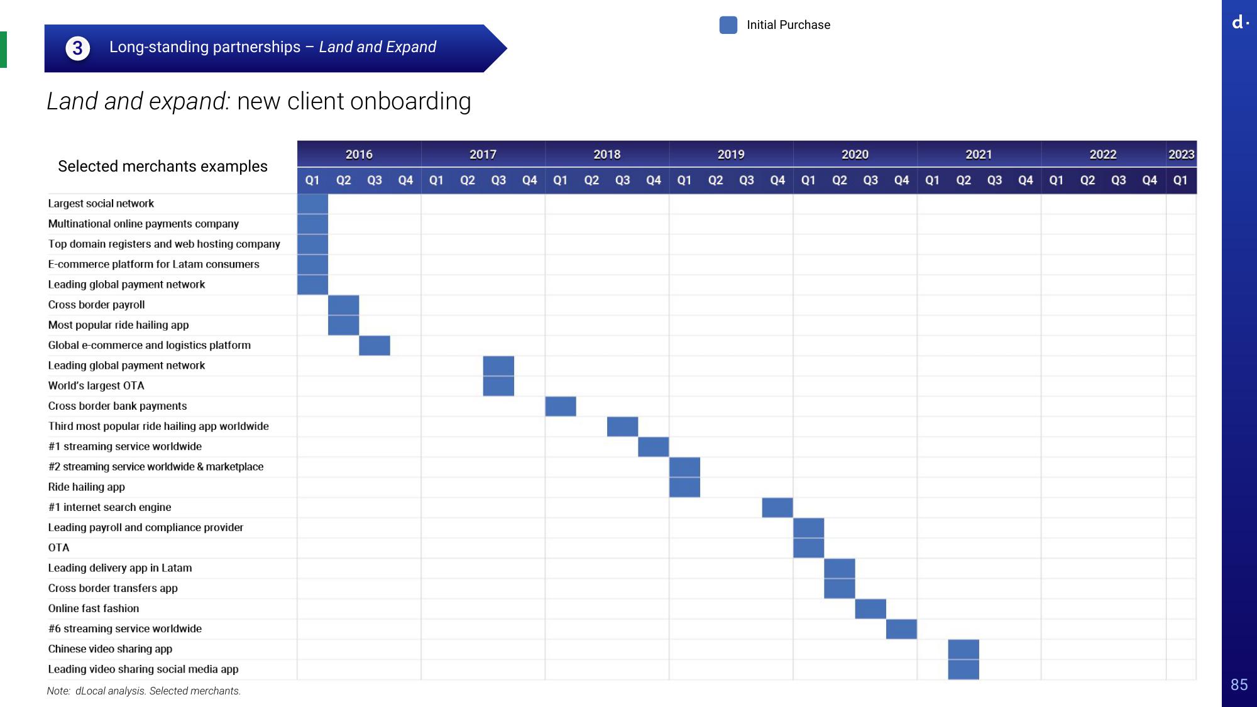Click the 2021 Q2 Chinese video sharing bar

[963, 649]
